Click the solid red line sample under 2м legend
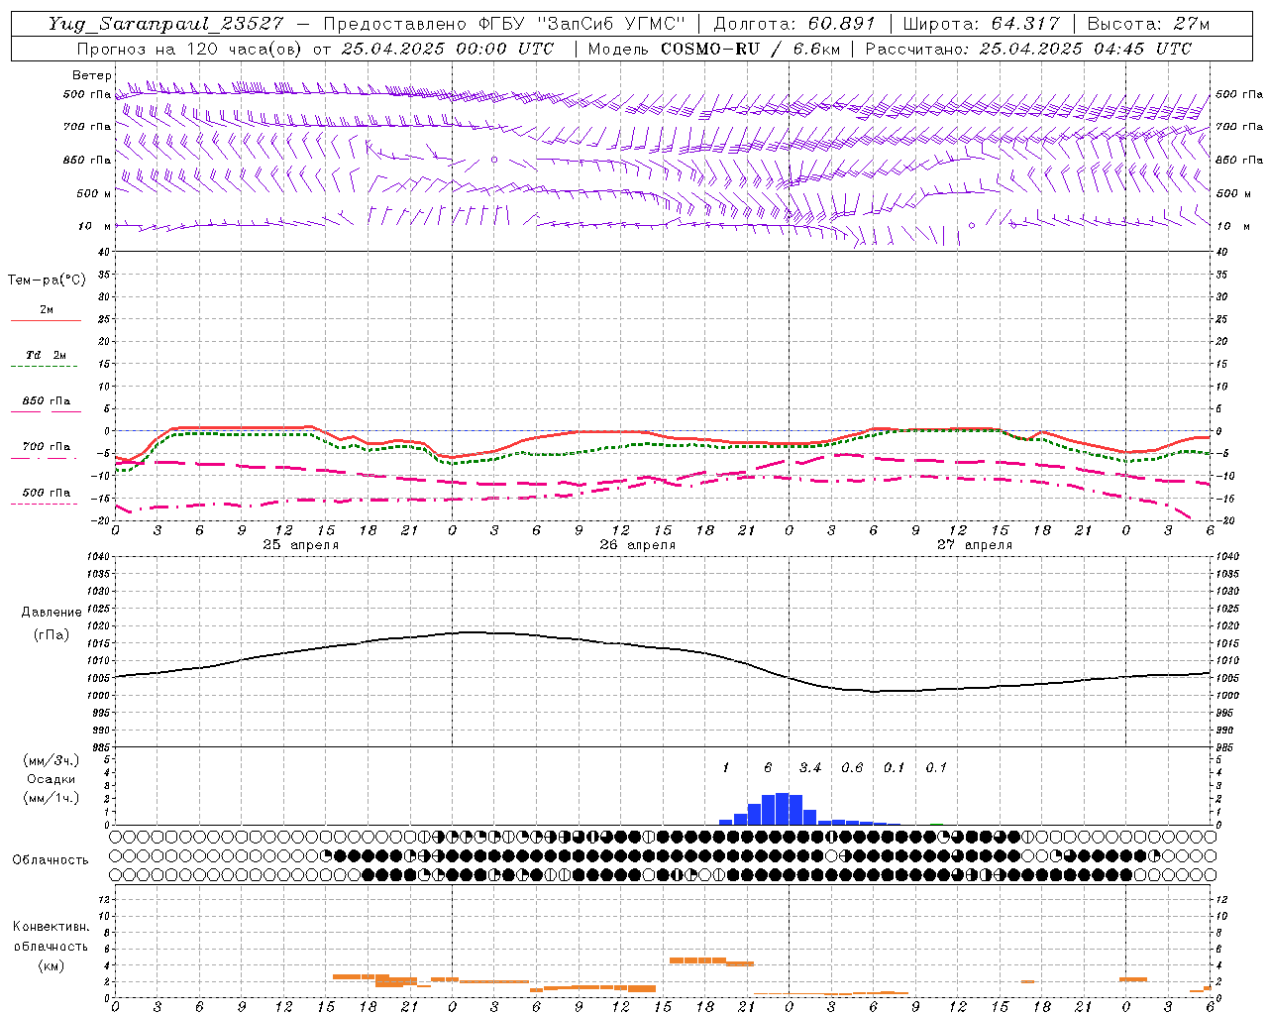The width and height of the screenshot is (1268, 1015). (46, 321)
